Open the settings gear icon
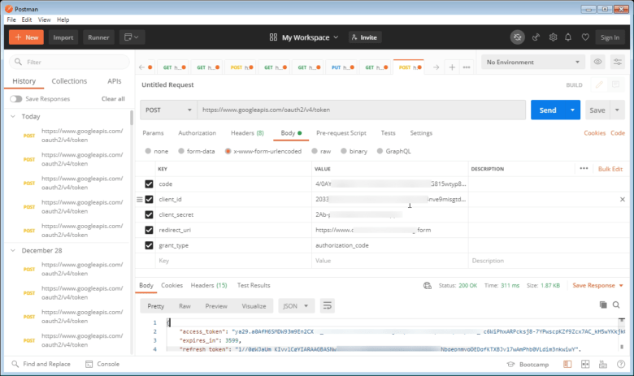The height and width of the screenshot is (376, 634). pos(553,37)
